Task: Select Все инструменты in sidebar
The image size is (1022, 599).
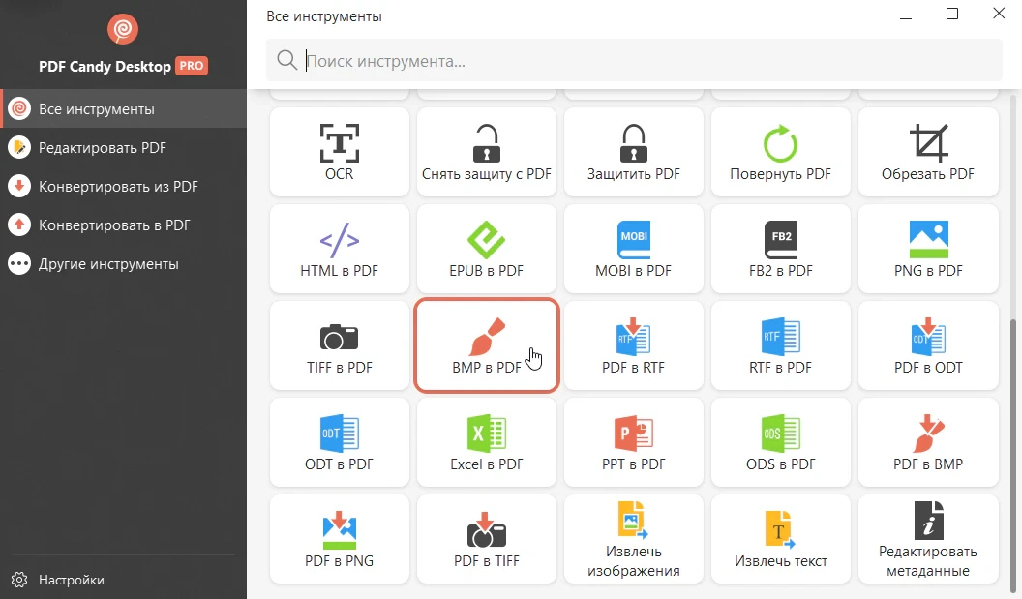Action: pyautogui.click(x=123, y=108)
